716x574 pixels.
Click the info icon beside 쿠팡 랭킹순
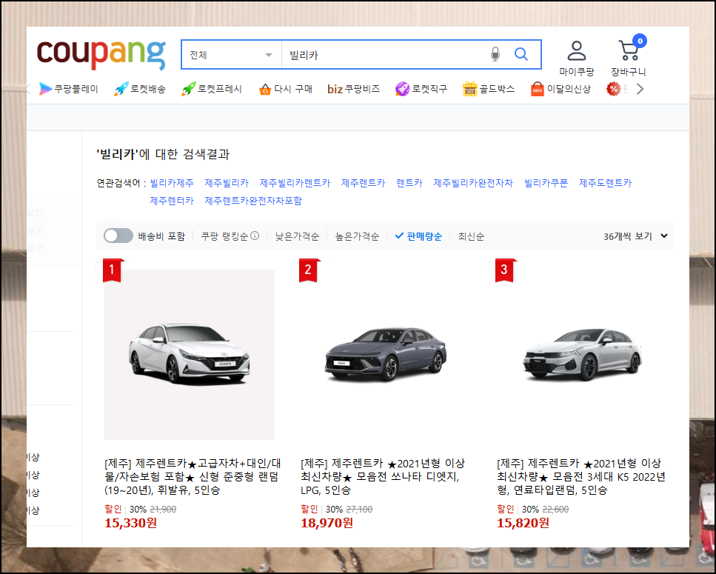[x=255, y=236]
